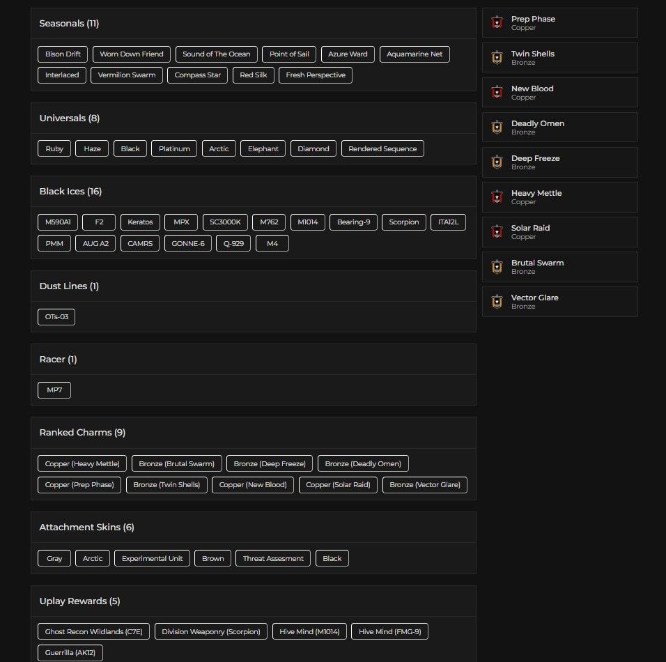Choose Sound of The Ocean skin tag
The height and width of the screenshot is (662, 666).
[x=216, y=54]
